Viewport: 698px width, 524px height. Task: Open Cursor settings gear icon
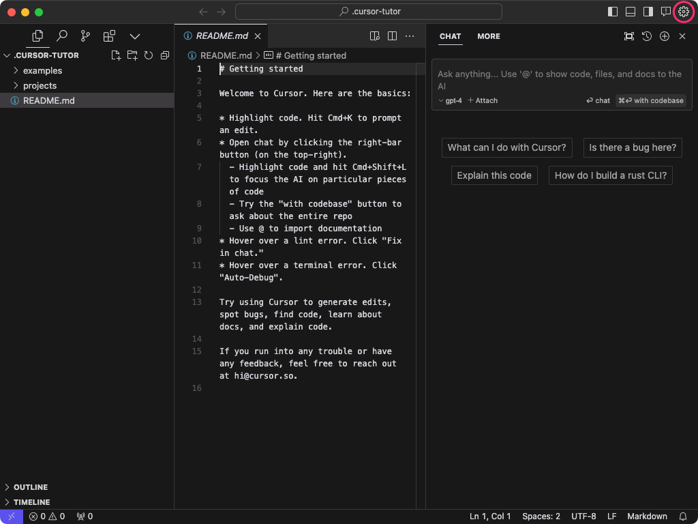click(683, 12)
